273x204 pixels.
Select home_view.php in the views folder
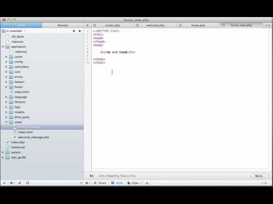click(42, 127)
